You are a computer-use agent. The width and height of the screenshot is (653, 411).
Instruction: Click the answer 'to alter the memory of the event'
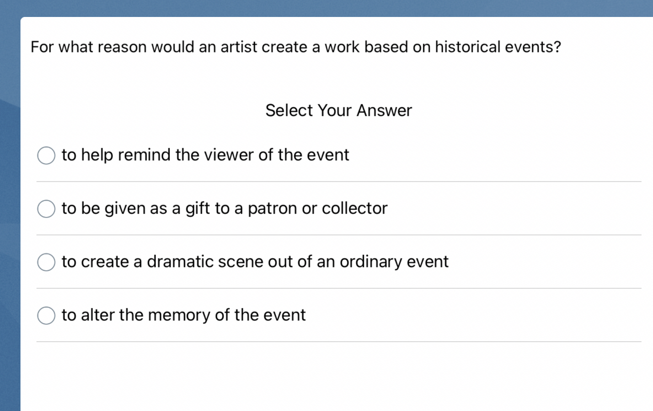tap(183, 315)
